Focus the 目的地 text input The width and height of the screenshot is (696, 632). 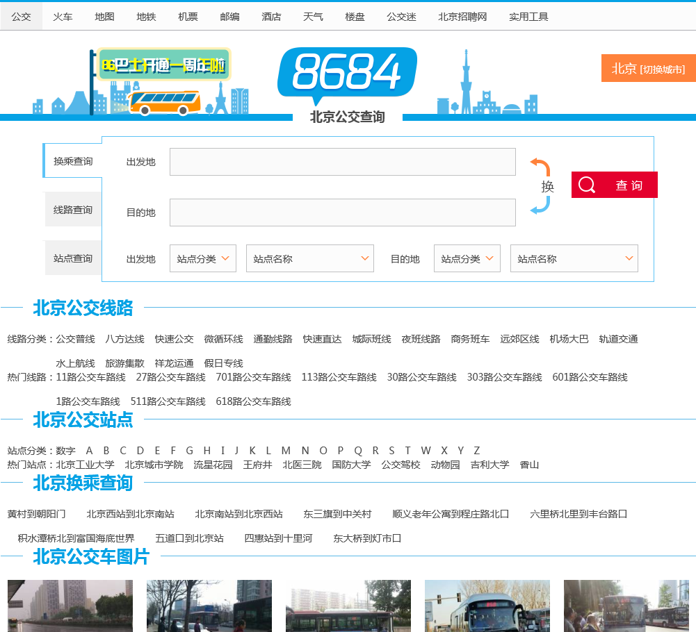point(343,213)
